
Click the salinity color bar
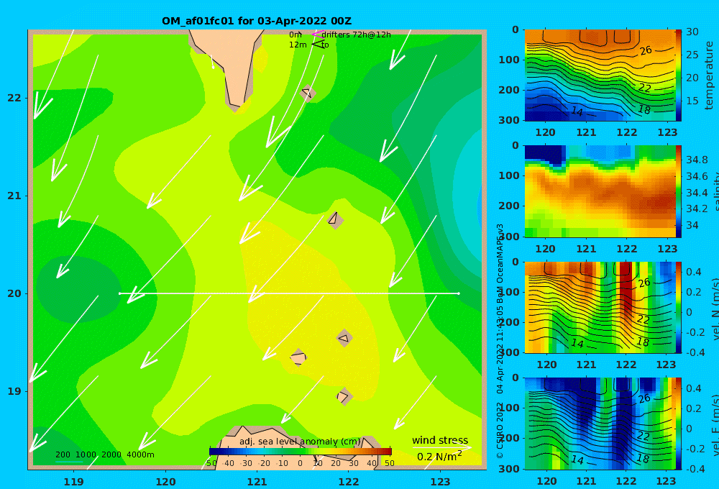(x=678, y=191)
